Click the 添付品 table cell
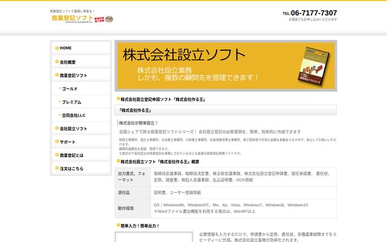This screenshot has width=387, height=242. [133, 192]
